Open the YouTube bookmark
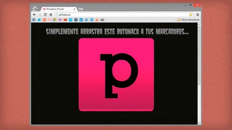 pyautogui.click(x=65, y=20)
